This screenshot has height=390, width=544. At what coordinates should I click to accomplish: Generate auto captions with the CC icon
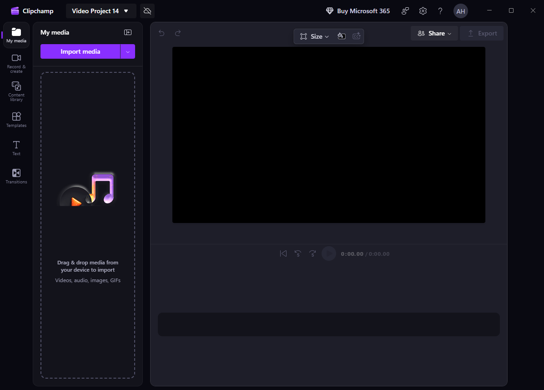(357, 36)
